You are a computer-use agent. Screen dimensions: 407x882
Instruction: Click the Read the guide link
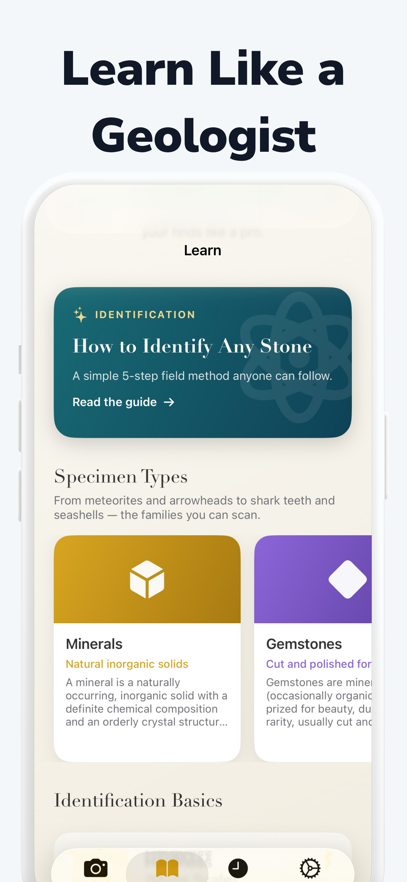(123, 402)
